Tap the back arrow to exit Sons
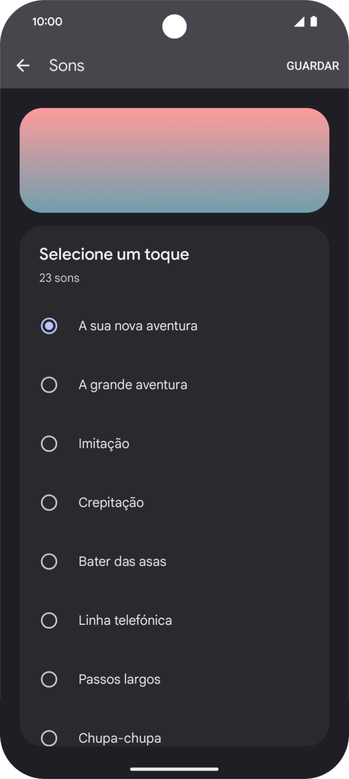 [x=23, y=65]
